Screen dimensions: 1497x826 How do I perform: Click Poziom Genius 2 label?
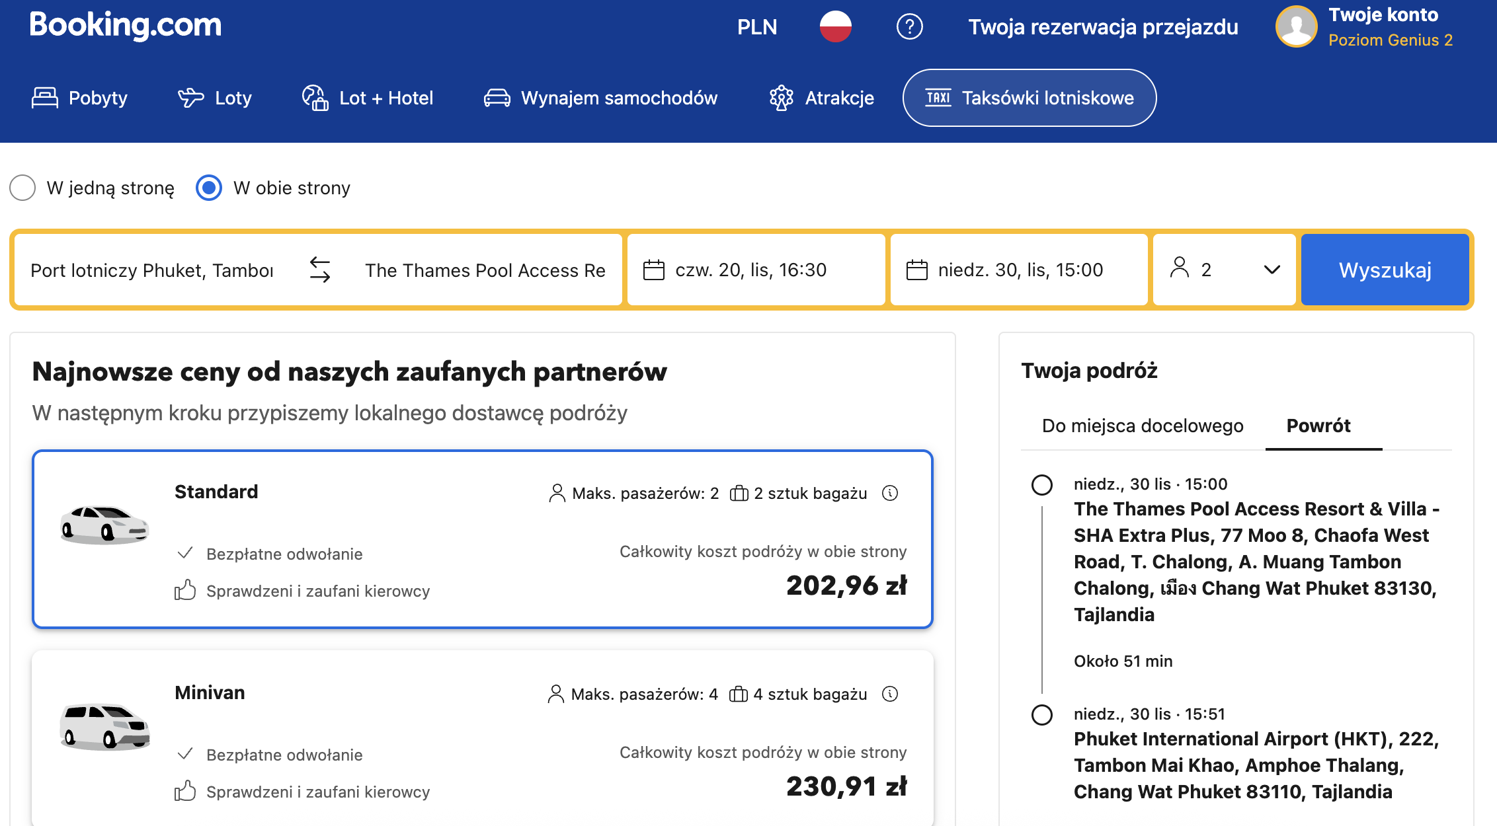tap(1391, 40)
